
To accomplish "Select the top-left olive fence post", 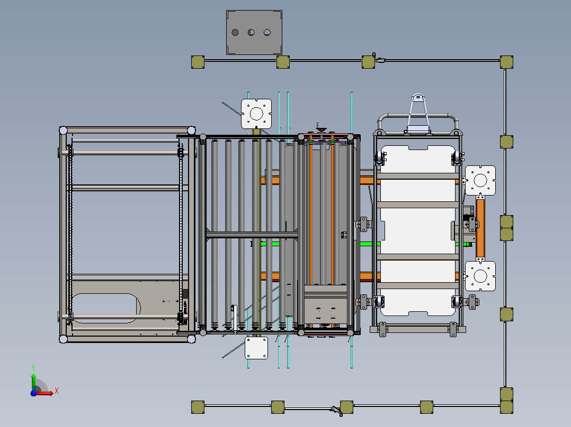I will pyautogui.click(x=198, y=62).
